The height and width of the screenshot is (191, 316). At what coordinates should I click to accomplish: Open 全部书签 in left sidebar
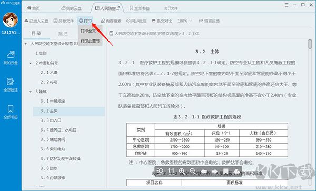coord(11,112)
